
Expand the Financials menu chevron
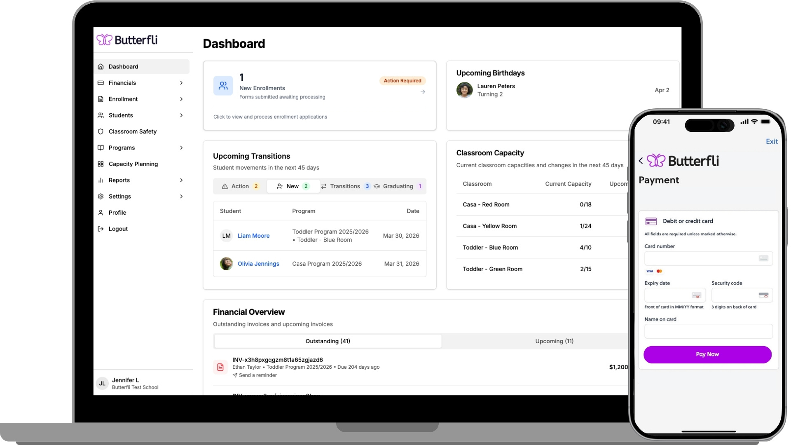click(x=181, y=83)
